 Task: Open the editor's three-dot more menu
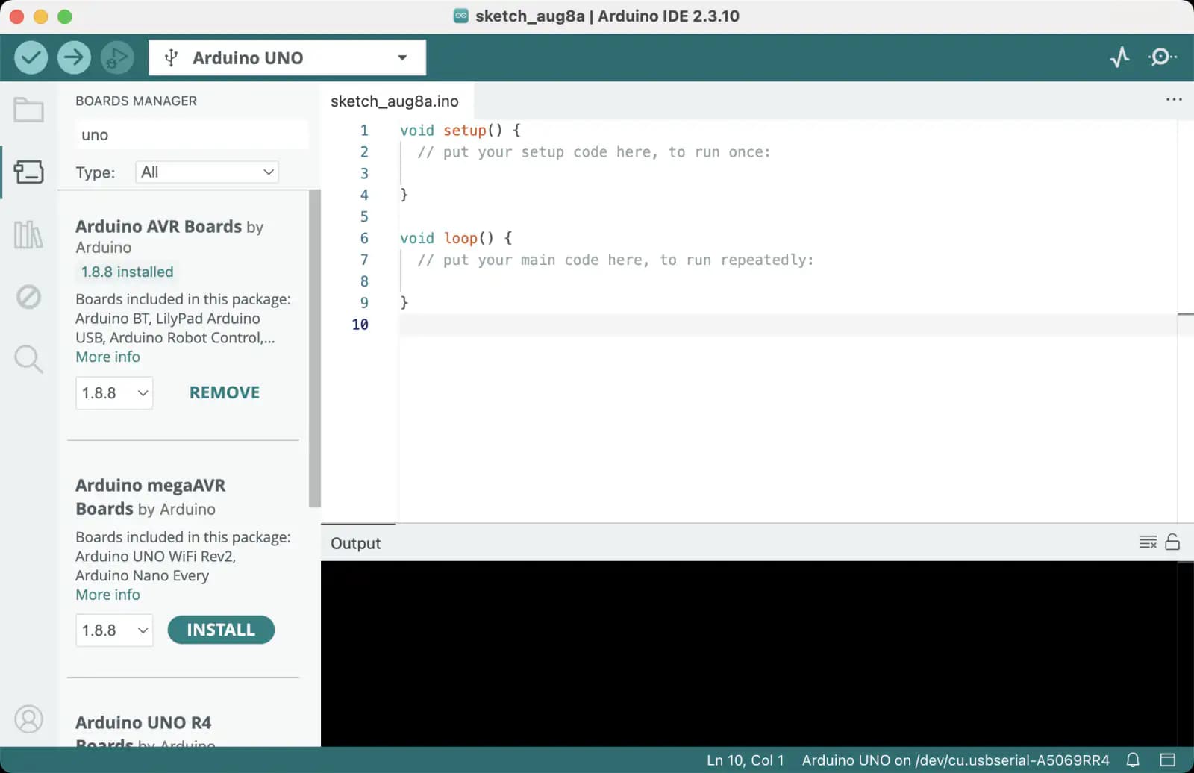[1174, 100]
